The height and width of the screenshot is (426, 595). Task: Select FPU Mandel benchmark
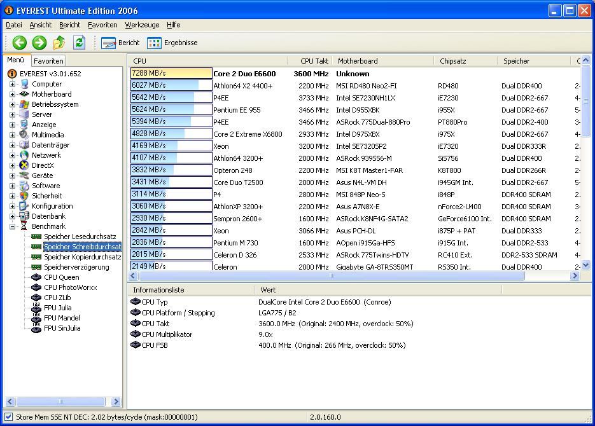pos(62,318)
